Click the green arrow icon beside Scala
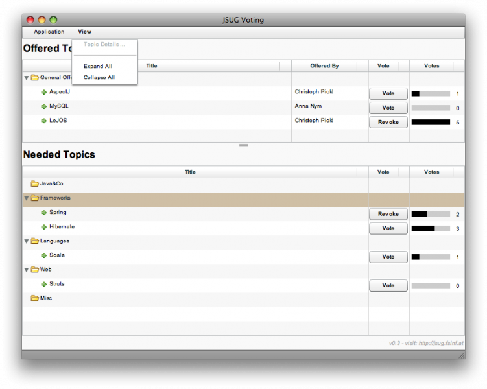 [x=44, y=255]
